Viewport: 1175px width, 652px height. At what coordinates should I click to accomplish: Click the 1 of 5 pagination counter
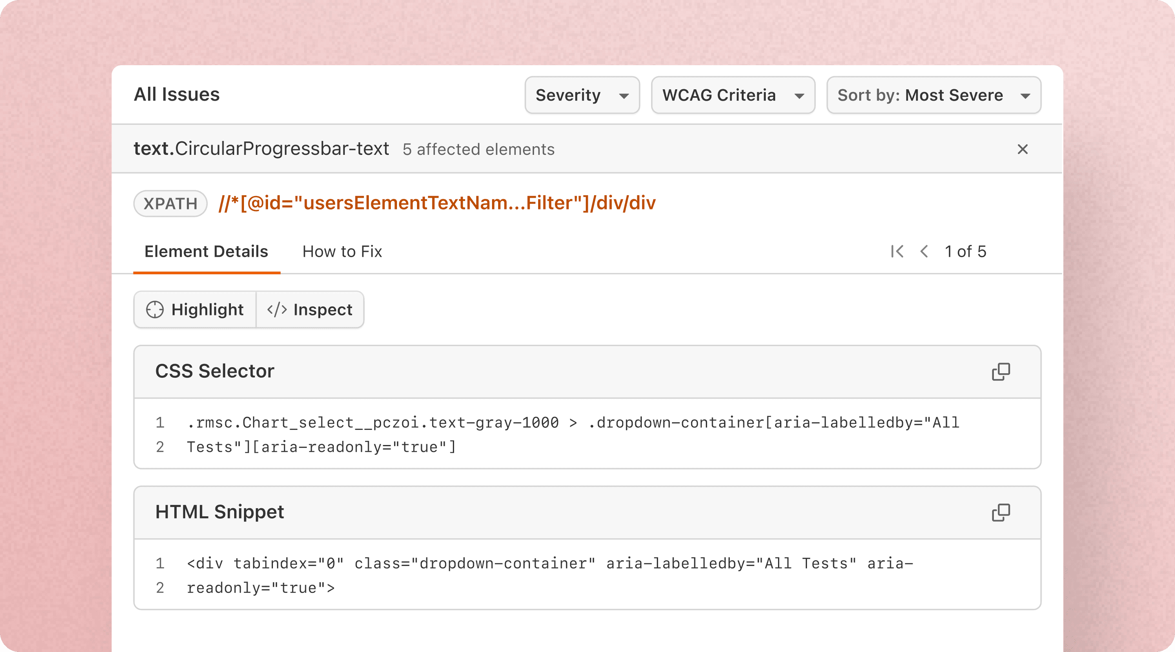pos(965,251)
